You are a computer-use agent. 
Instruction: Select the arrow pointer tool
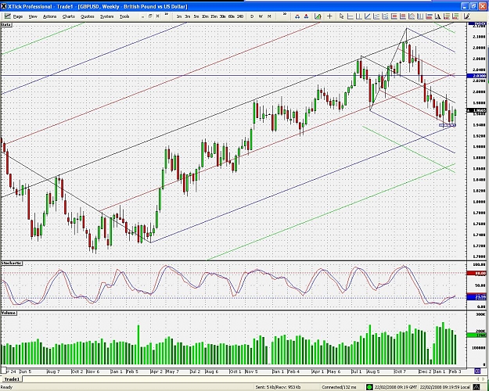tap(341, 16)
